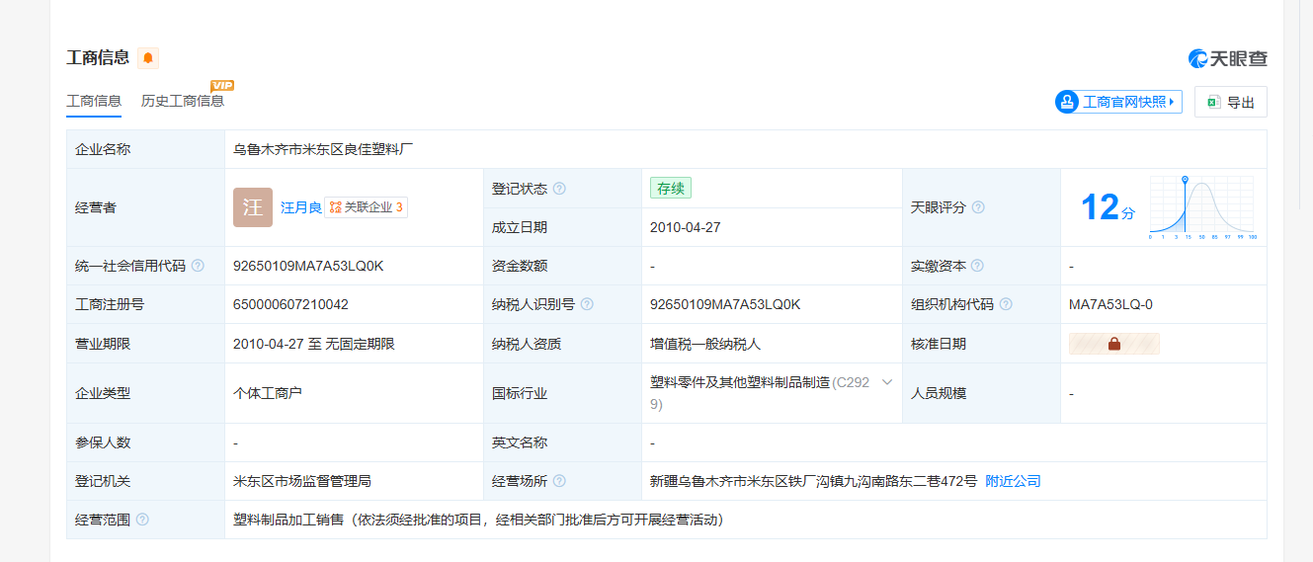Open help icon next to 经营范围

click(x=142, y=520)
